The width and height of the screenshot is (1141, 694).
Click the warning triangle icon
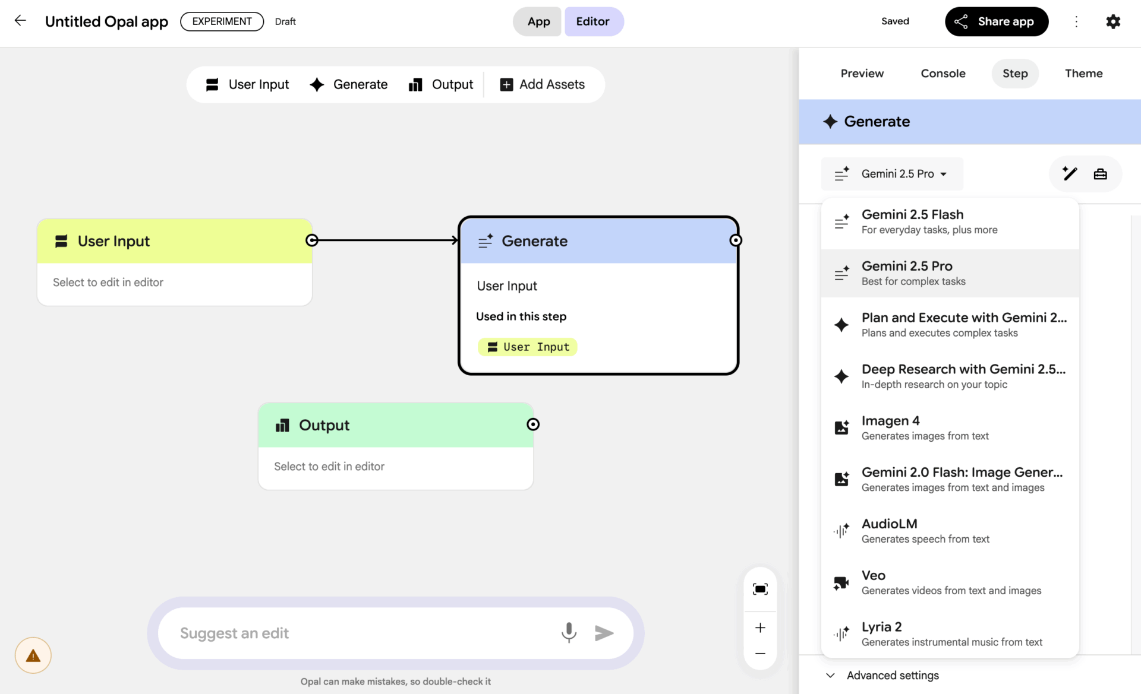click(x=33, y=655)
